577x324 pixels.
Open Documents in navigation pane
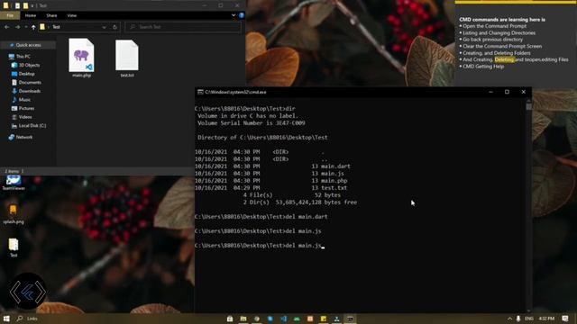(30, 82)
